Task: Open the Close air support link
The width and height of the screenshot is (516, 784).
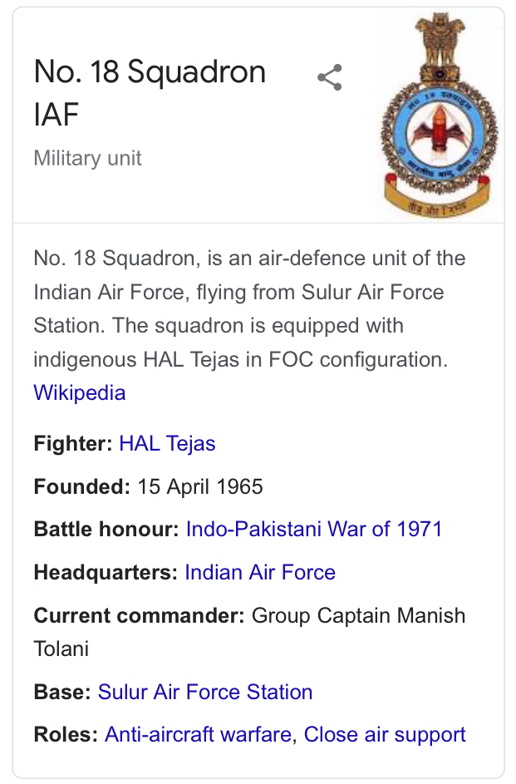Action: (385, 734)
